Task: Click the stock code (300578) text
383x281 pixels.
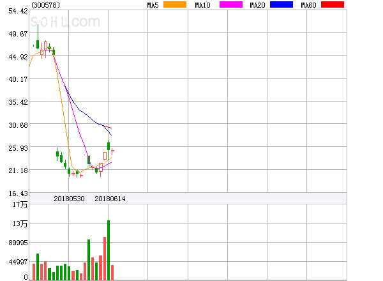Action: (x=45, y=5)
